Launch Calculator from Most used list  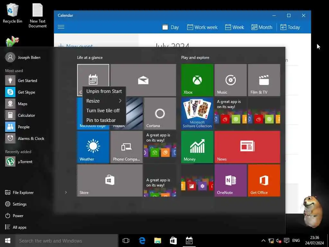[27, 115]
